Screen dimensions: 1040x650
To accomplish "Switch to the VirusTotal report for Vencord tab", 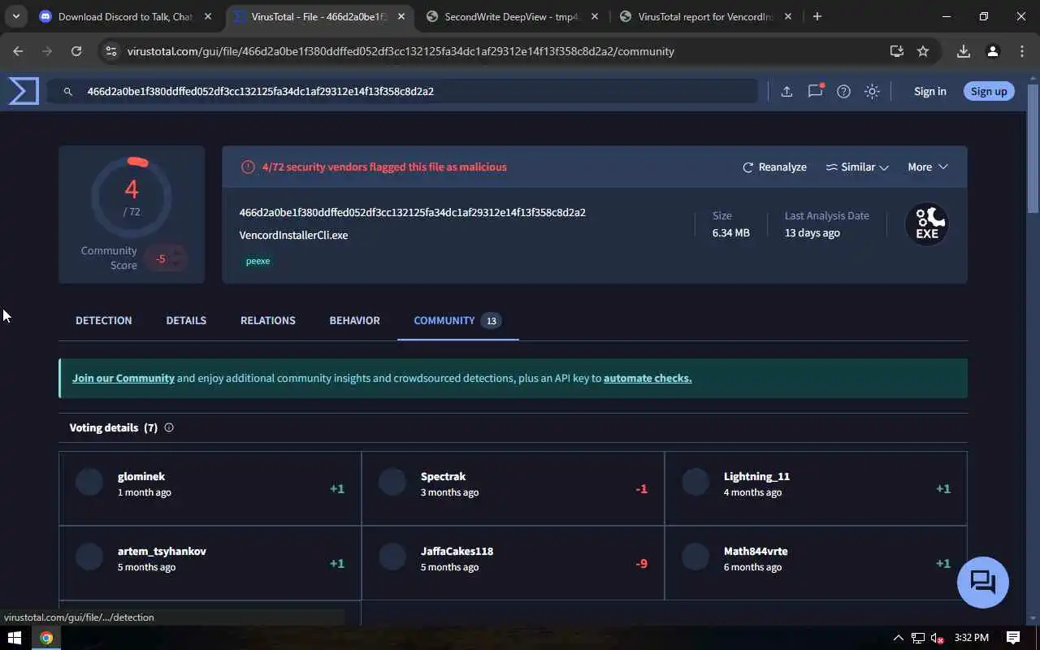I will point(704,16).
